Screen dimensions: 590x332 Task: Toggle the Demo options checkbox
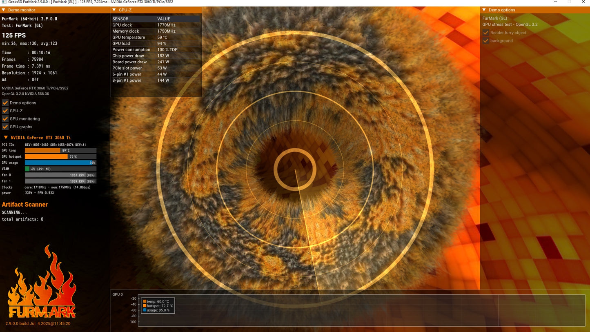tap(5, 102)
